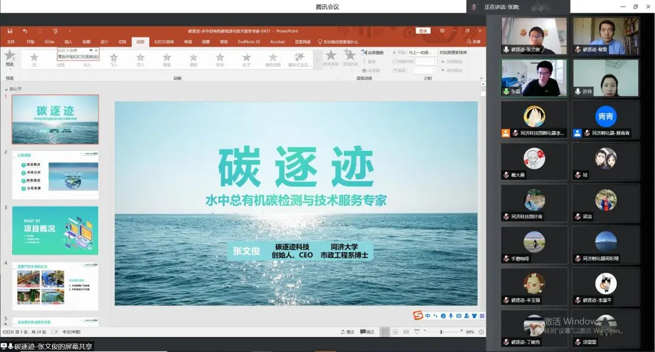Click the zoom in plus button
655x352 pixels.
(x=461, y=331)
